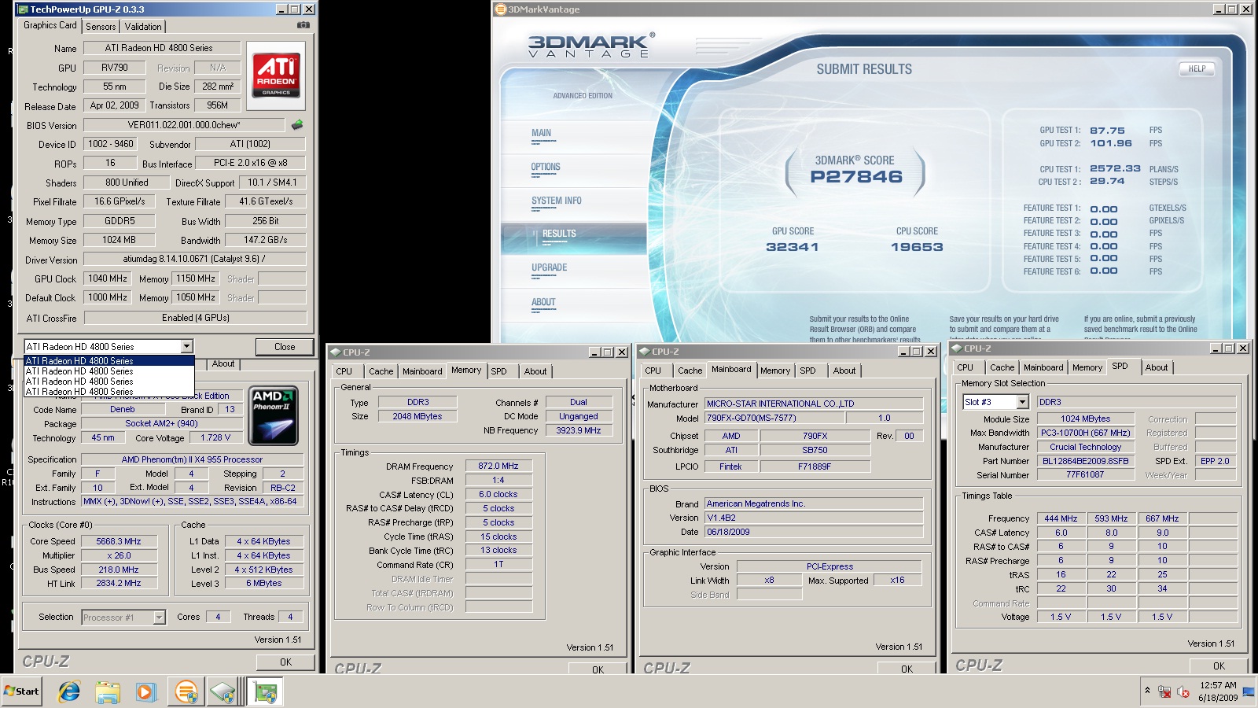
Task: Open the GPU selection dropdown in GPU-Z
Action: click(x=186, y=346)
